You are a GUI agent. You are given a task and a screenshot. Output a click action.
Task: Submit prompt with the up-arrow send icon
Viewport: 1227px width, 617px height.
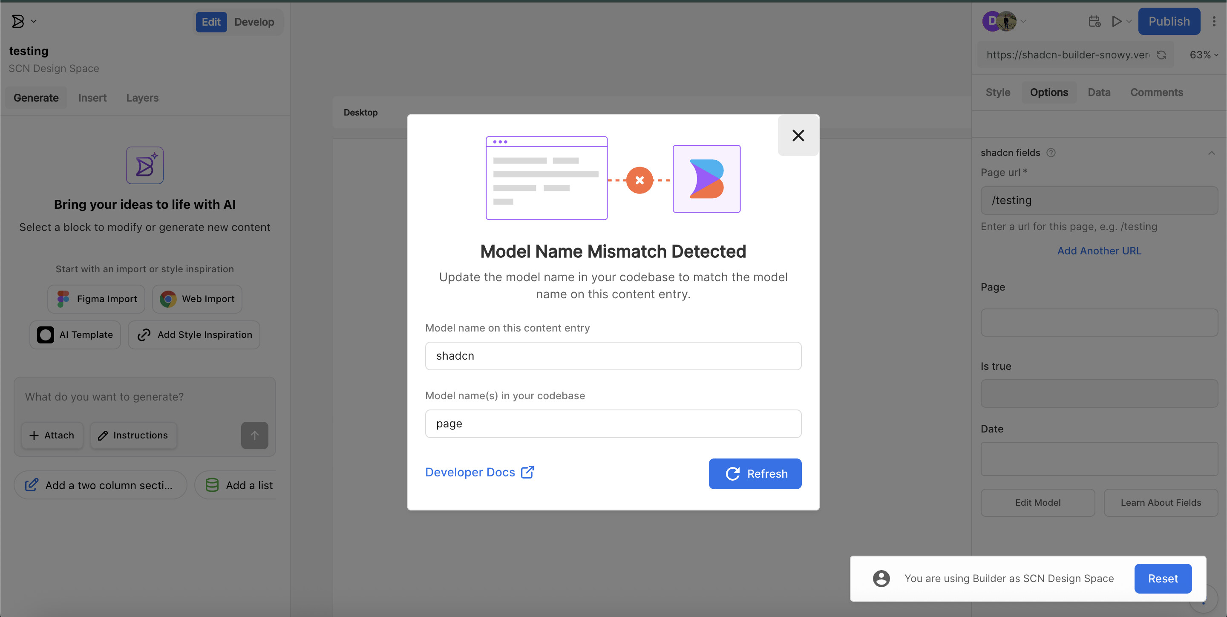254,435
